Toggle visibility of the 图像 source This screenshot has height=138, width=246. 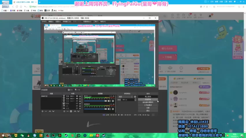(77, 103)
